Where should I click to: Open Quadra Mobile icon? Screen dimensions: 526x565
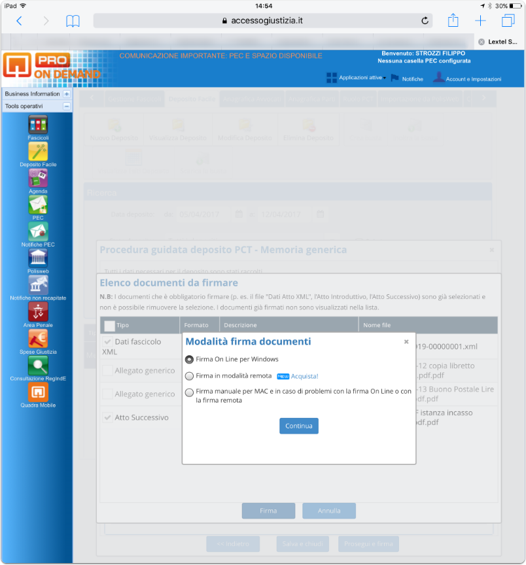[38, 392]
